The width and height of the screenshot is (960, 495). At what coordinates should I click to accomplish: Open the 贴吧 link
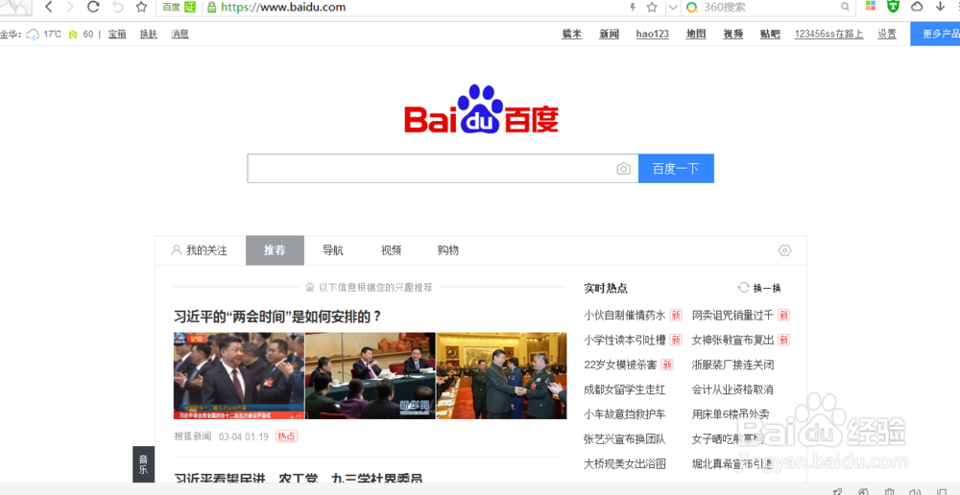770,35
